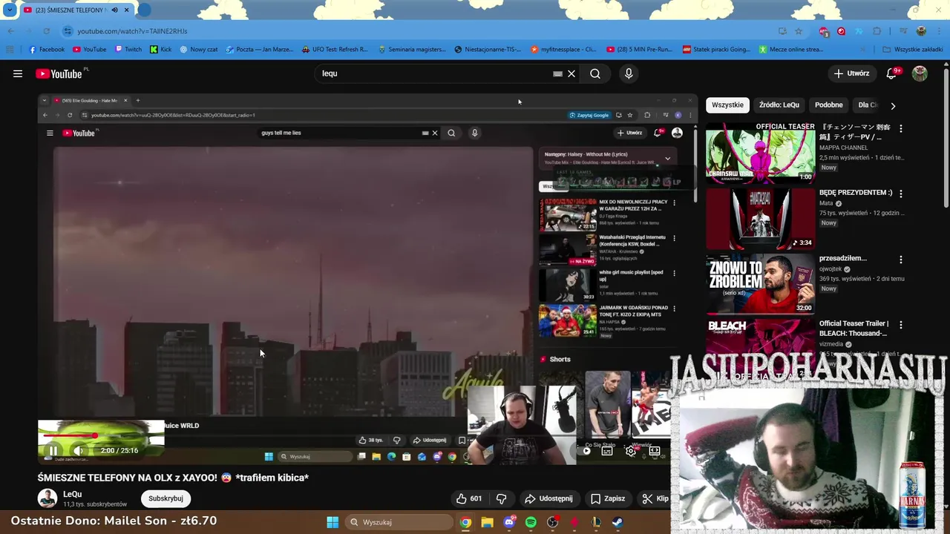Open options menu for przesadziłem video
The width and height of the screenshot is (950, 534).
901,260
